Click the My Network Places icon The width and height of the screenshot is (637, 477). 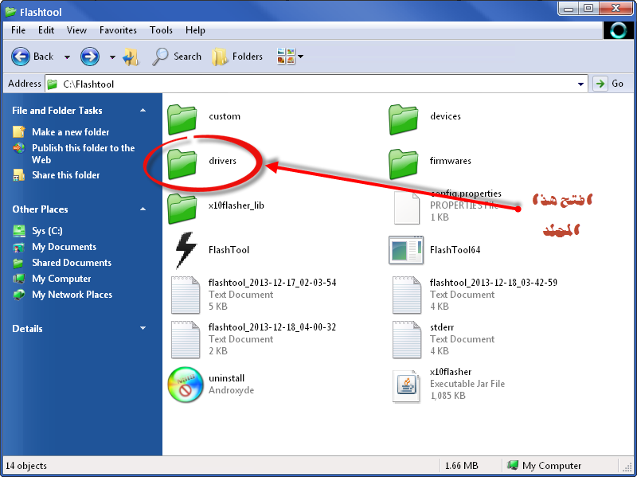coord(18,295)
